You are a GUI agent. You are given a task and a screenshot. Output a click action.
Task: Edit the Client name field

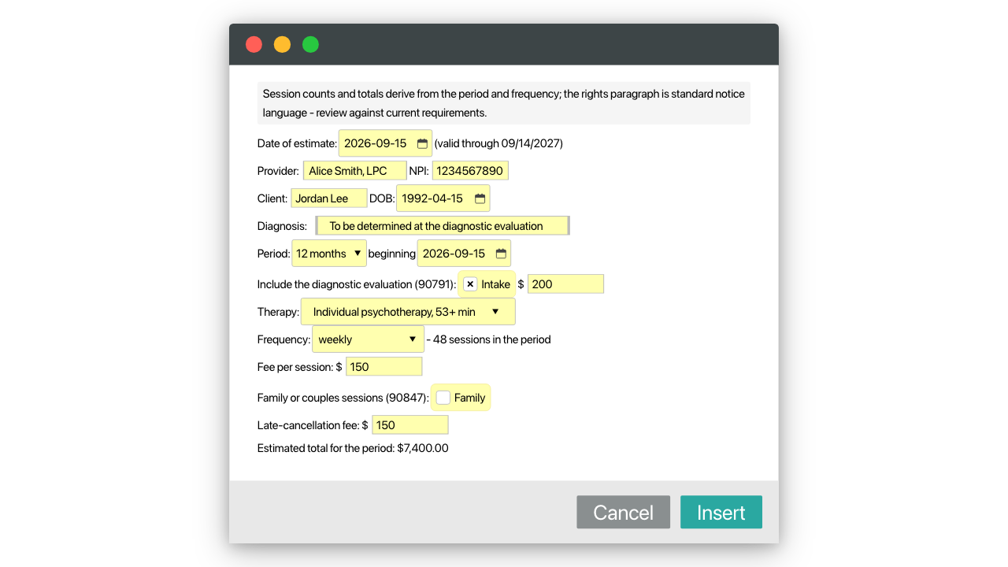[x=329, y=198]
